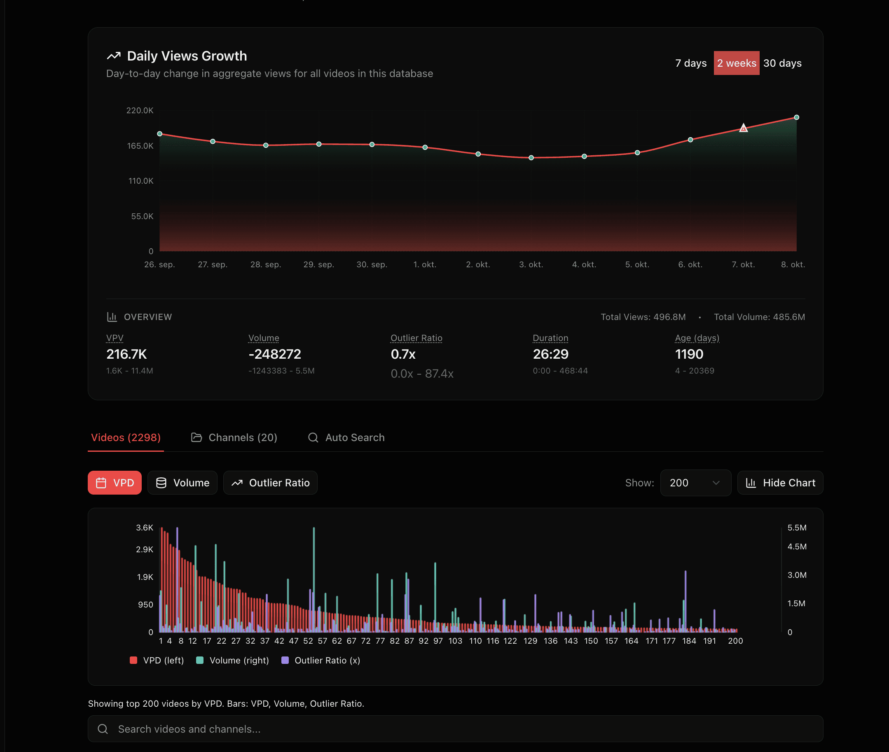Click the Daily Views Growth heading
This screenshot has height=752, width=889.
pos(187,56)
